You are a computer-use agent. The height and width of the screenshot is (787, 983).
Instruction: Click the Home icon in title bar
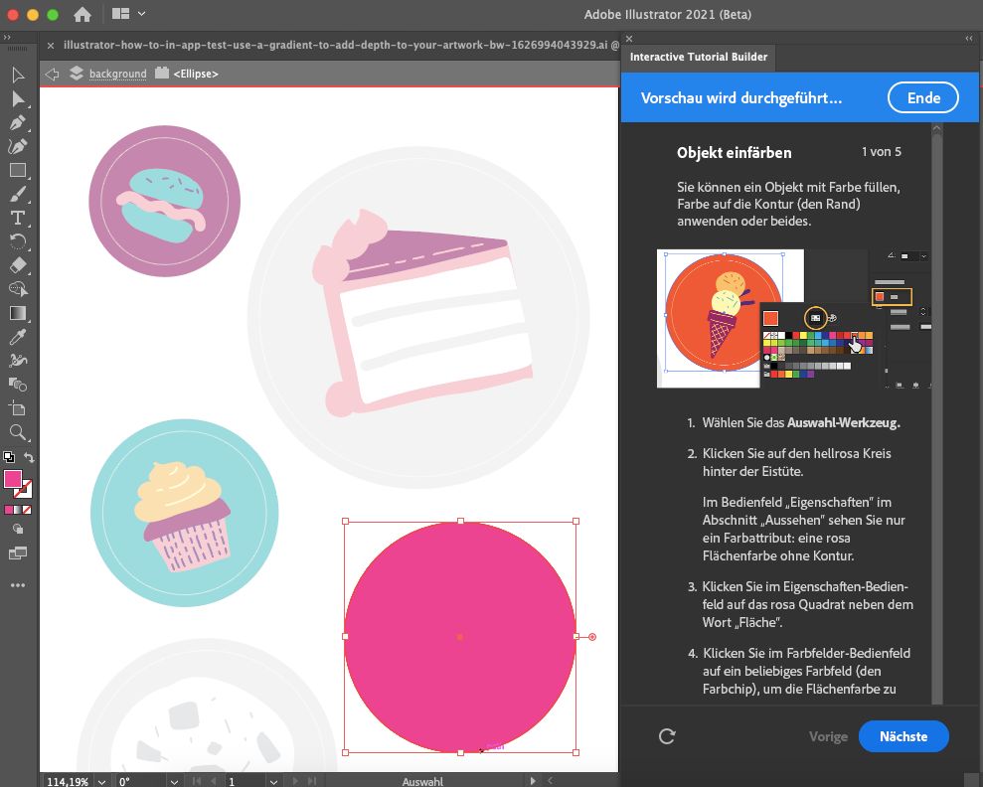coord(82,15)
